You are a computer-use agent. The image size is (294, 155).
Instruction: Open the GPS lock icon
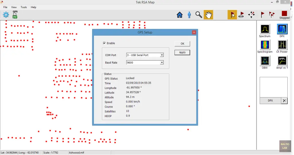click(x=15, y=15)
